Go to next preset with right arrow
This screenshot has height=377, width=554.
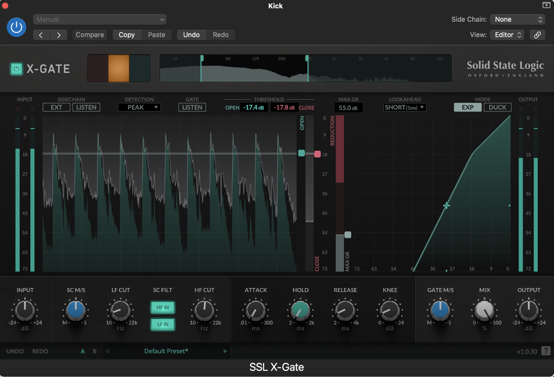click(x=59, y=35)
